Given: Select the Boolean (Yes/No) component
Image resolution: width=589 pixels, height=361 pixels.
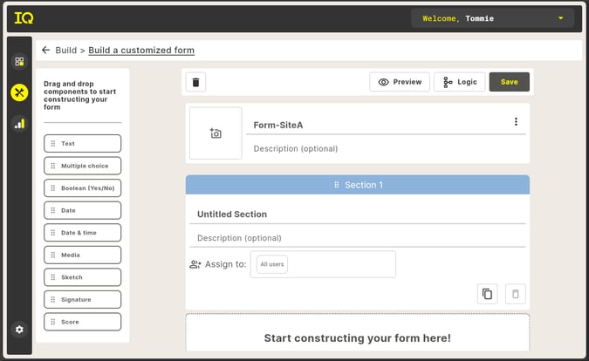Looking at the screenshot, I should click(83, 188).
